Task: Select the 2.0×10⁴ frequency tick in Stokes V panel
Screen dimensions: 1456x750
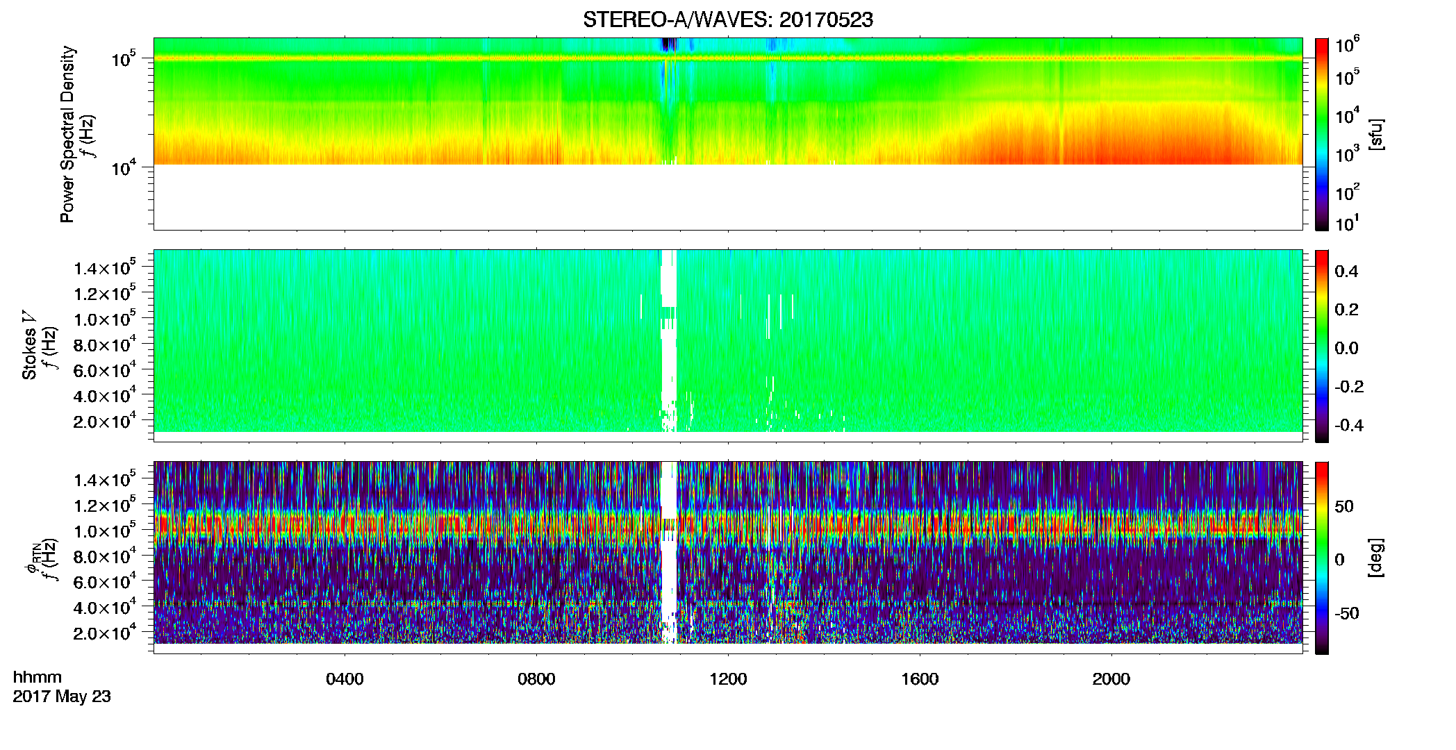Action: (106, 421)
